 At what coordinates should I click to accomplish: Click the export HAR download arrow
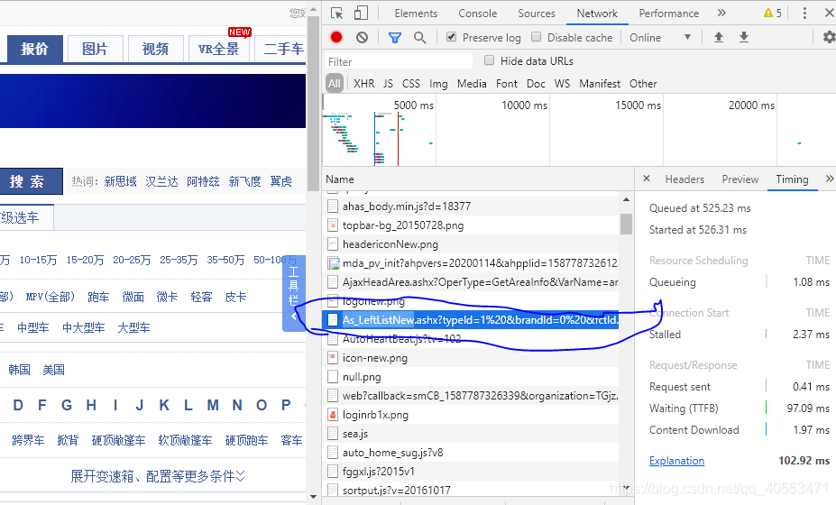click(x=744, y=37)
